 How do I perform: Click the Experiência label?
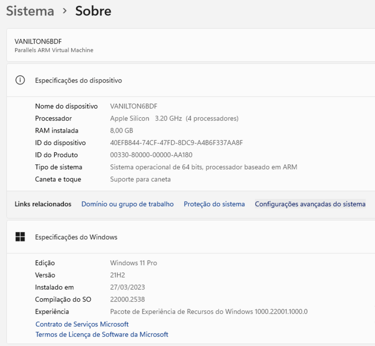pyautogui.click(x=52, y=312)
